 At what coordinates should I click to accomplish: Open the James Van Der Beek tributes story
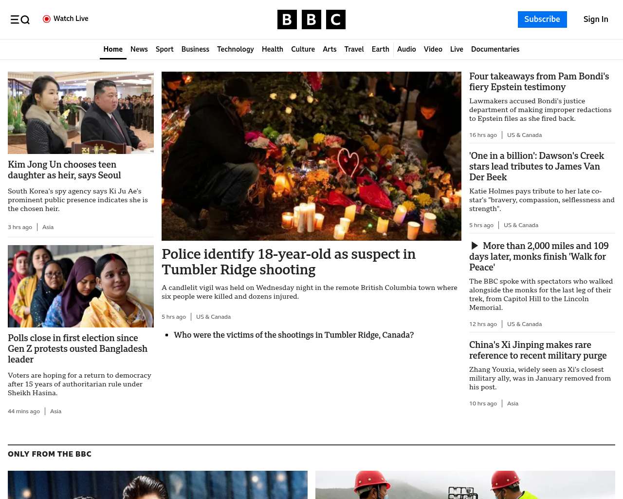pos(536,166)
